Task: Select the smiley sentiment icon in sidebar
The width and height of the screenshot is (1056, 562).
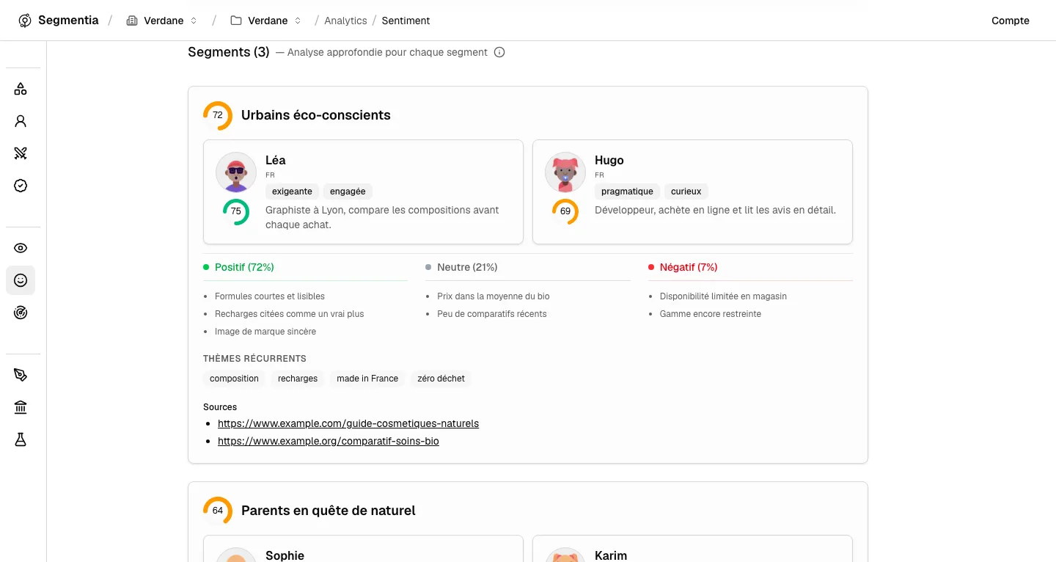Action: point(21,280)
